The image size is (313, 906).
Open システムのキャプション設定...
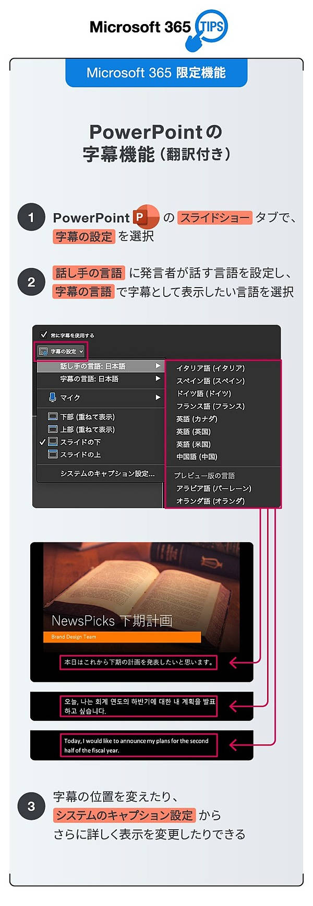click(107, 474)
